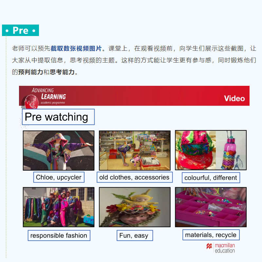Open the flower headdress portrait thumbnail
The height and width of the screenshot is (262, 262).
pyautogui.click(x=135, y=207)
